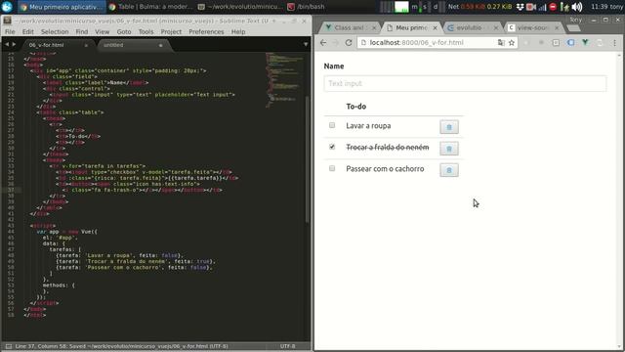Click the square extension icon in Chrome toolbar
The width and height of the screenshot is (625, 352).
coord(556,43)
